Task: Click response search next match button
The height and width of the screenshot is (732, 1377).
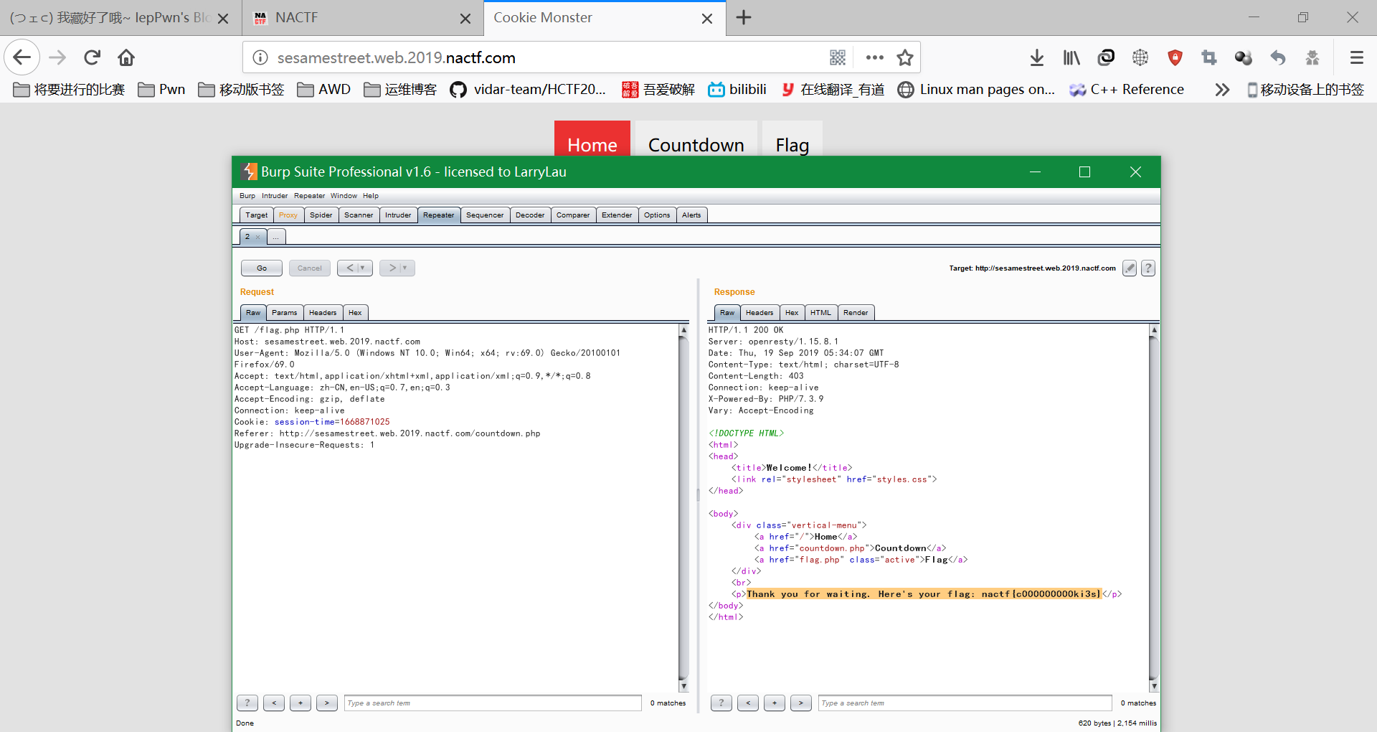Action: (x=801, y=703)
